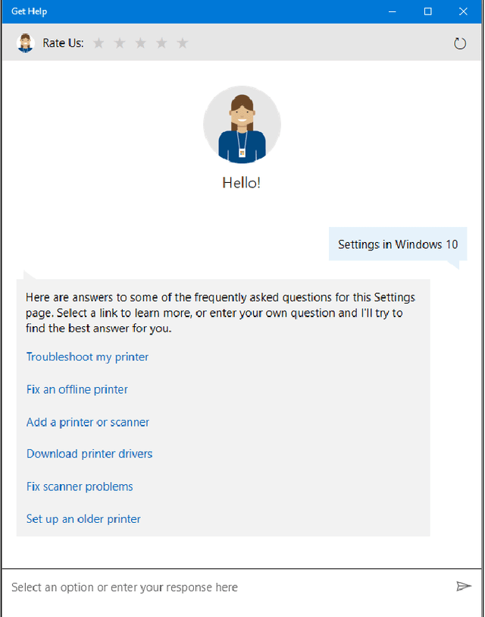Click the middle rating star
This screenshot has height=617, width=485.
(140, 42)
